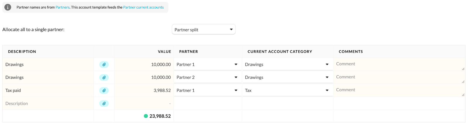
Task: Open Partner 2 dropdown selector
Action: (208, 78)
